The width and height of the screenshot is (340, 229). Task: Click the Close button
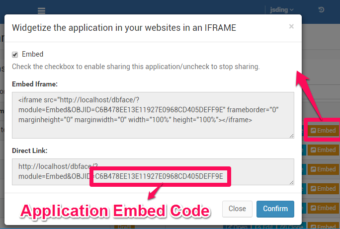pyautogui.click(x=237, y=209)
